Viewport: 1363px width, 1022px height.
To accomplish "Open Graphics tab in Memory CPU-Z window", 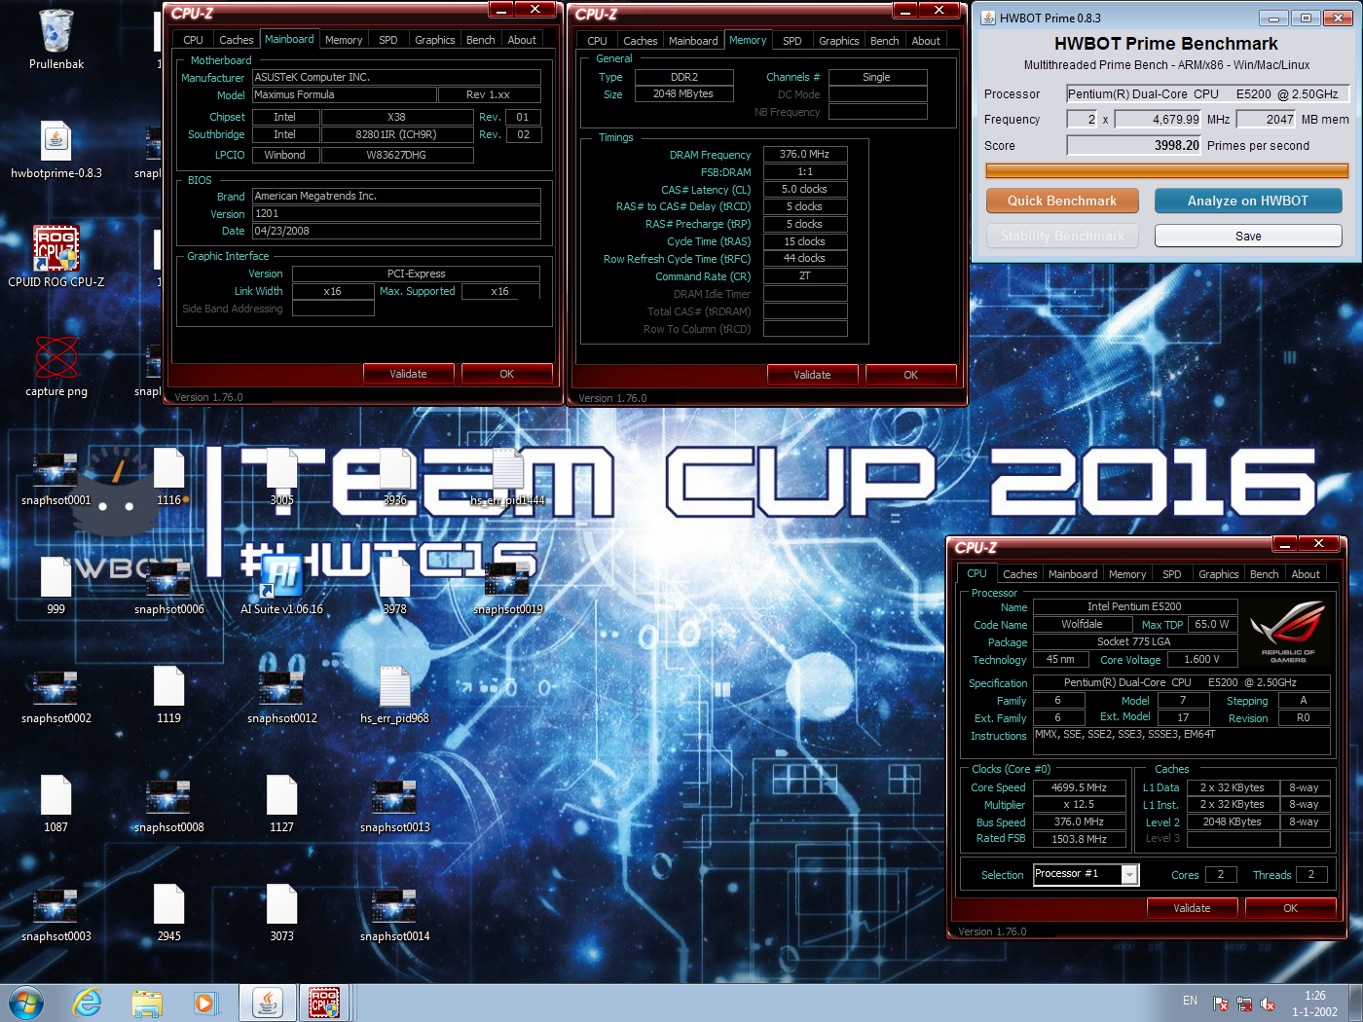I will coord(838,41).
